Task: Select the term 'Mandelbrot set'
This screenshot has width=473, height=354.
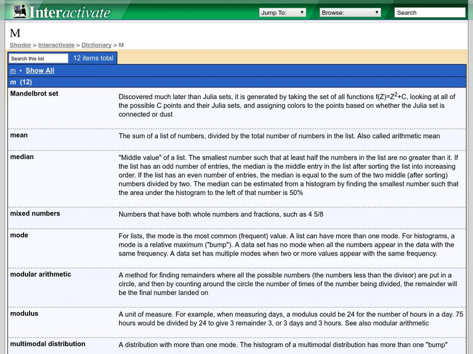Action: click(x=34, y=94)
